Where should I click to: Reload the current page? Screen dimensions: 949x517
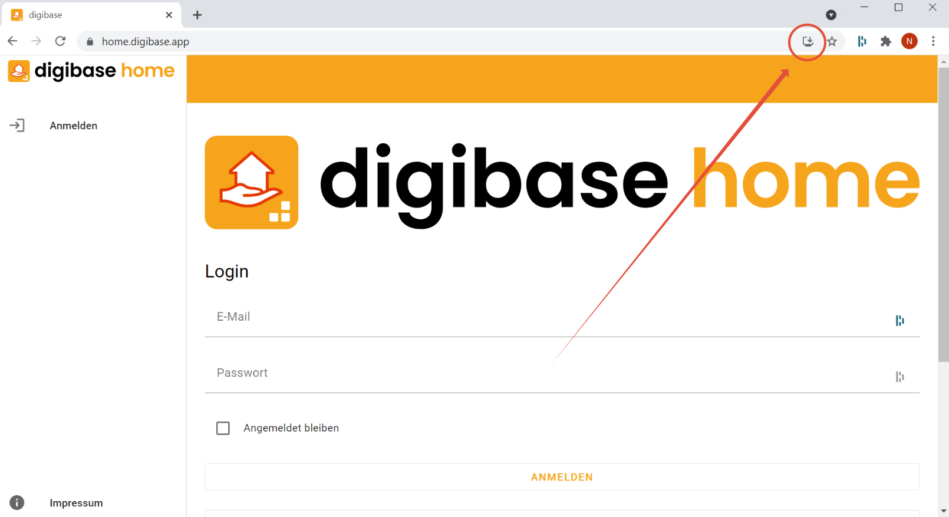pos(60,41)
